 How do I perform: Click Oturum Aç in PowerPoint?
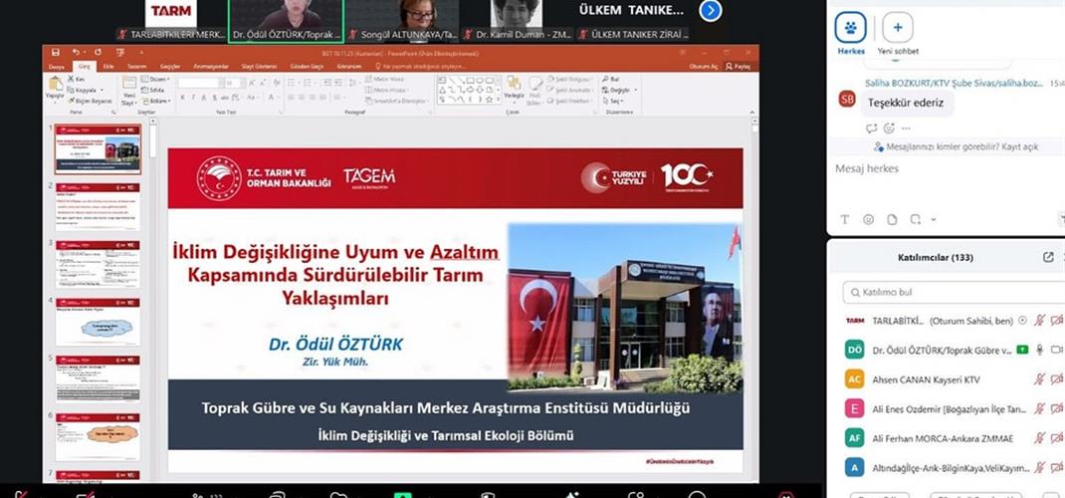coord(703,67)
